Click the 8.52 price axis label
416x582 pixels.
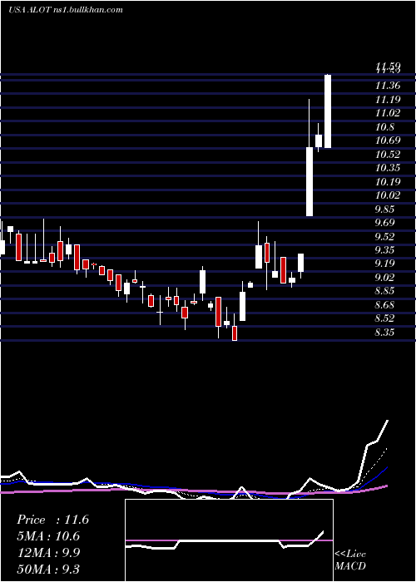(384, 318)
